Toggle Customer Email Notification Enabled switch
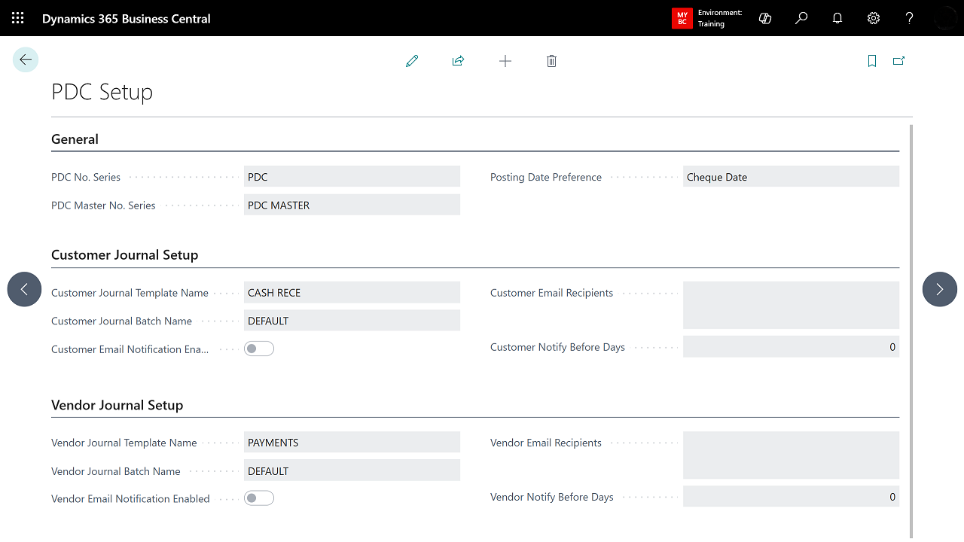The width and height of the screenshot is (964, 542). 259,349
